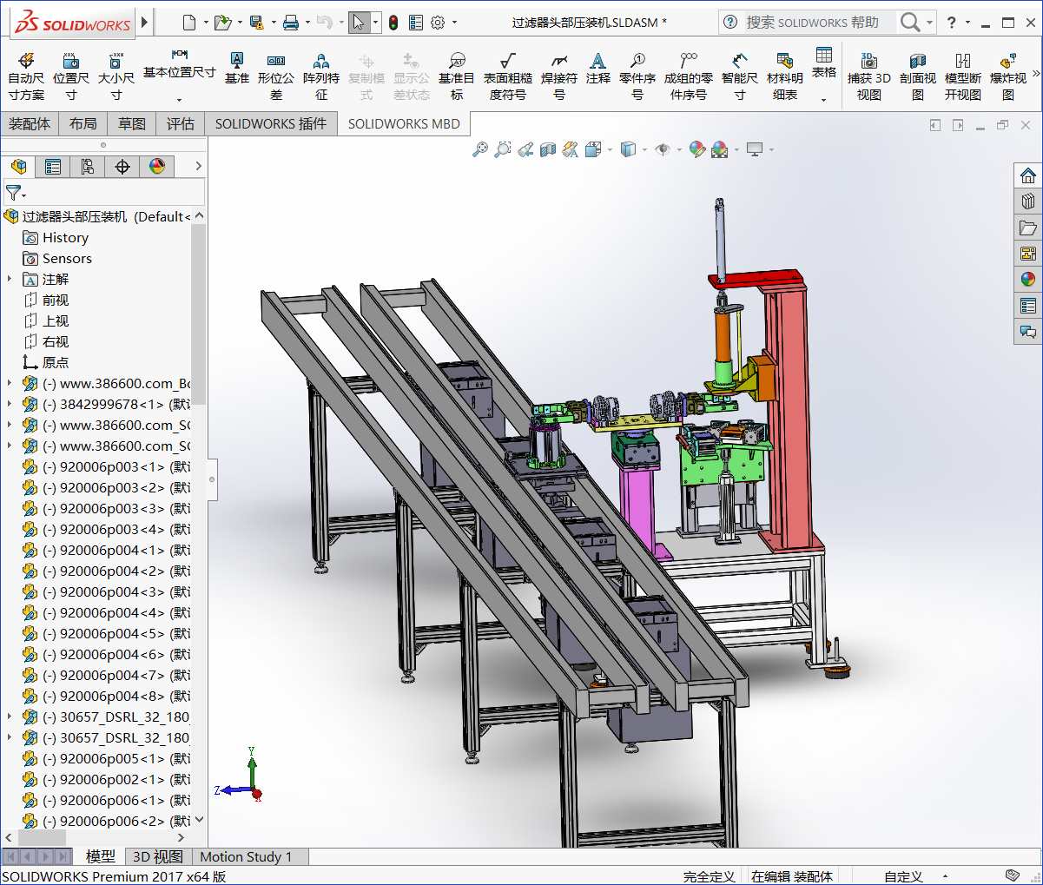This screenshot has width=1043, height=885.
Task: Open the File Explorer task pane
Action: click(1028, 228)
